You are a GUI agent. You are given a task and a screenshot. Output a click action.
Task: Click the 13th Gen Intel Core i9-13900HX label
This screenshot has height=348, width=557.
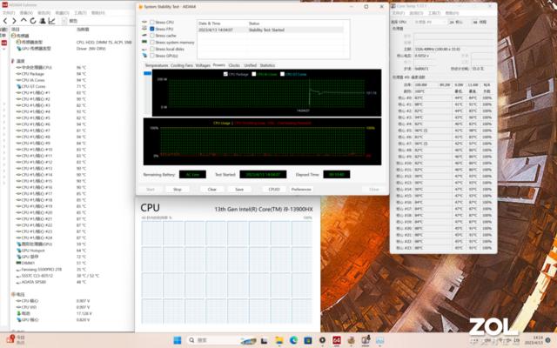coord(264,210)
